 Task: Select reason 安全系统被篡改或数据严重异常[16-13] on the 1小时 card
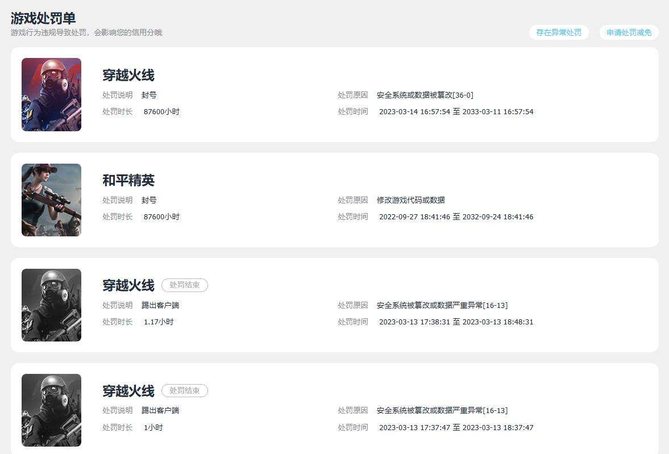point(442,410)
